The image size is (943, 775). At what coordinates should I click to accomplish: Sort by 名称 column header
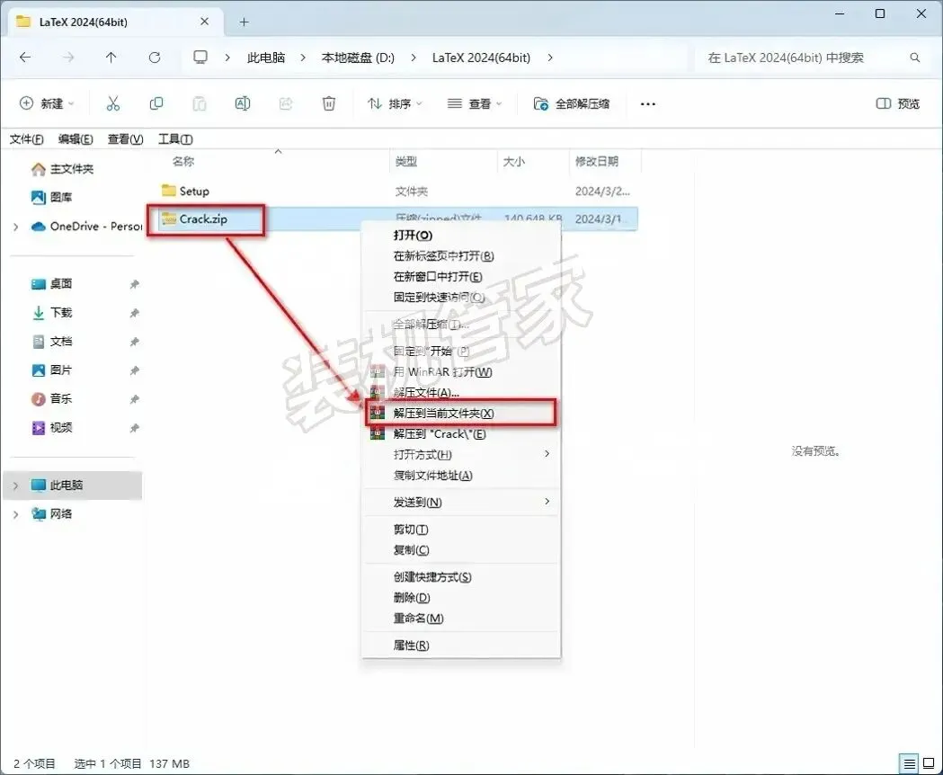pos(182,161)
